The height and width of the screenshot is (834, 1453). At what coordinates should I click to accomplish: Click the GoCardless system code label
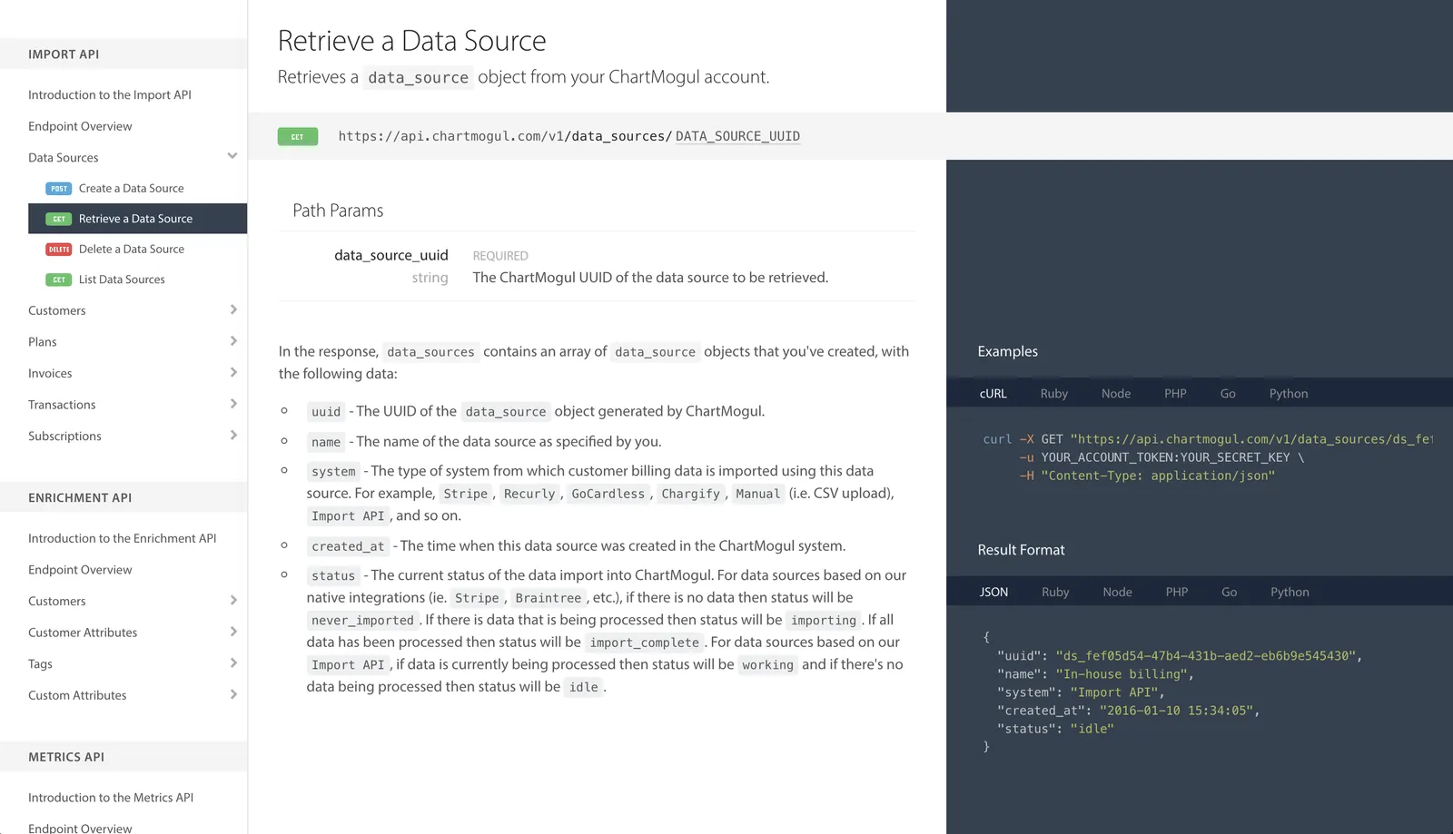(608, 495)
